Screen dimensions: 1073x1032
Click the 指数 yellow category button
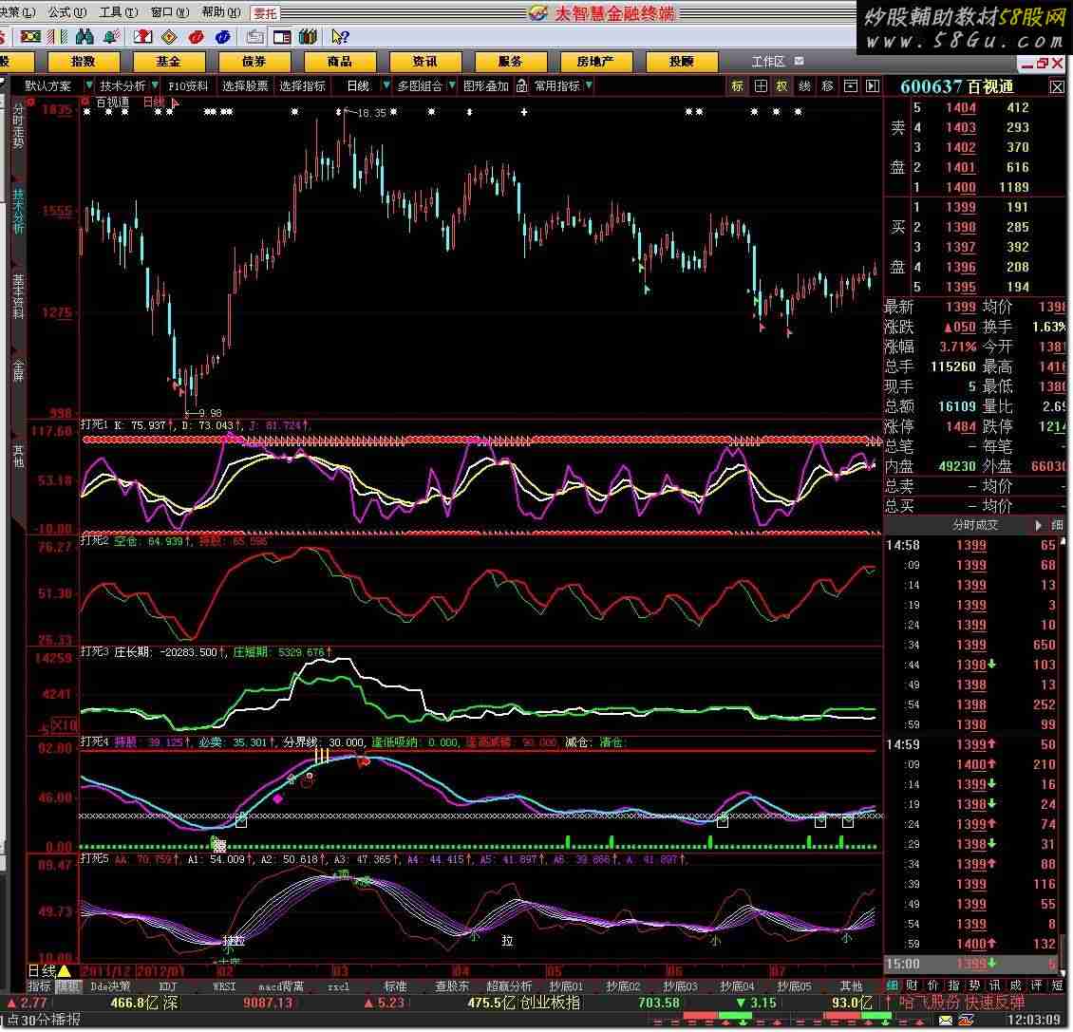pos(84,62)
